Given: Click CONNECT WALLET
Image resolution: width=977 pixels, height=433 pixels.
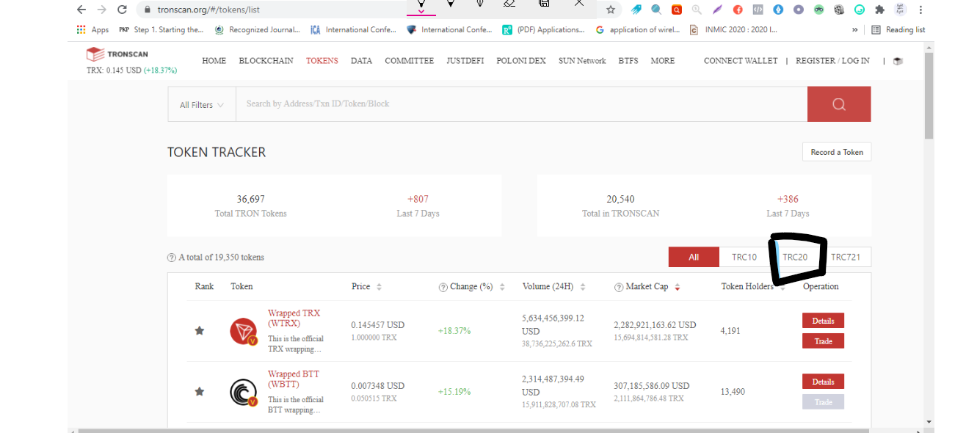Looking at the screenshot, I should (741, 61).
